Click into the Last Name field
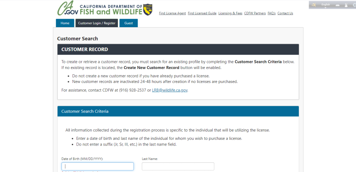 pyautogui.click(x=178, y=166)
